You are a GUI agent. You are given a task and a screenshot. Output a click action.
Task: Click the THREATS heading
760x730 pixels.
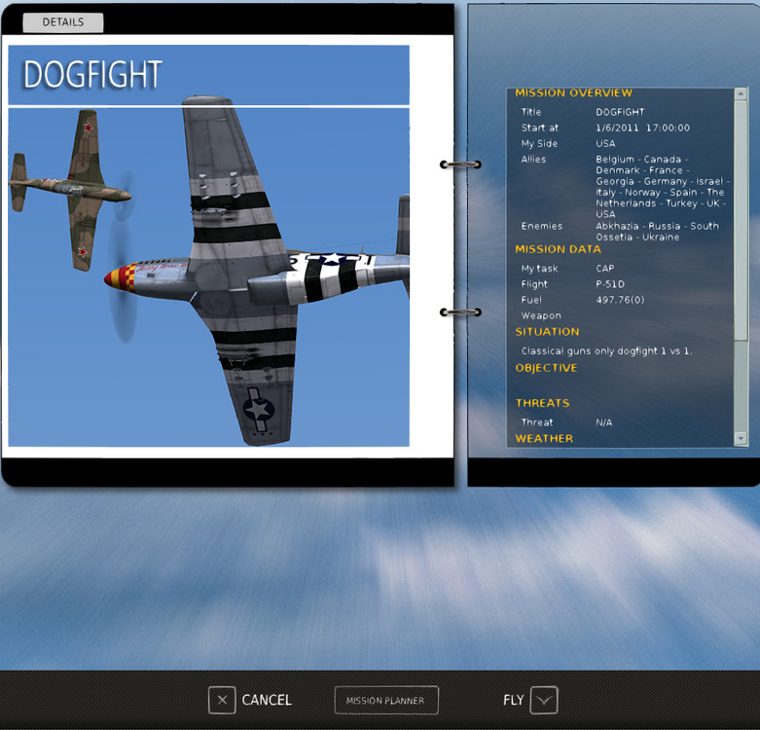coord(542,403)
